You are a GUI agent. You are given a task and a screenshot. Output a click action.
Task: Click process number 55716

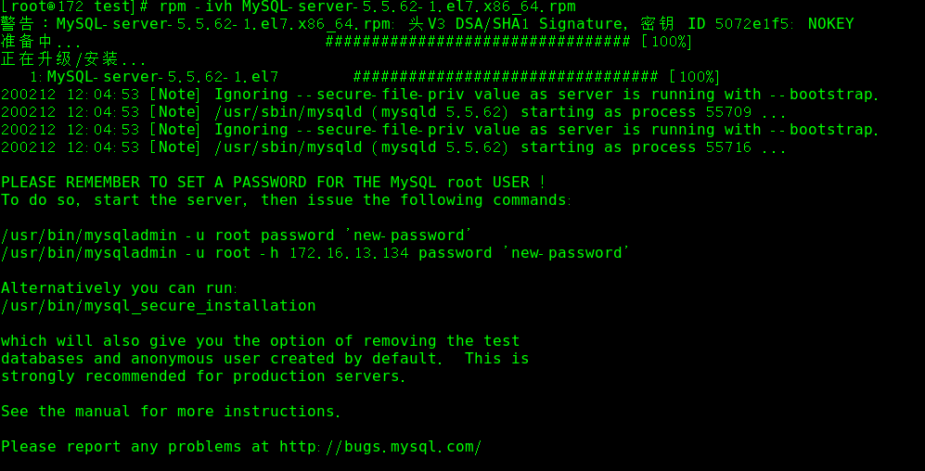click(728, 147)
